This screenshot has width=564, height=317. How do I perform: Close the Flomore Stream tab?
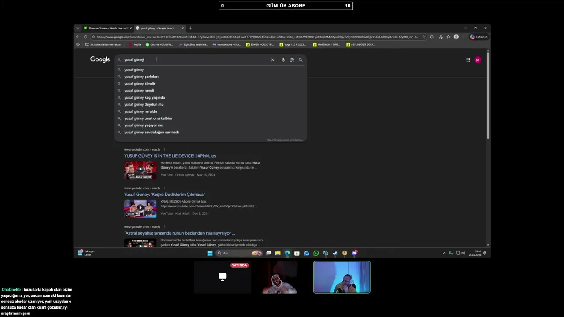(130, 28)
